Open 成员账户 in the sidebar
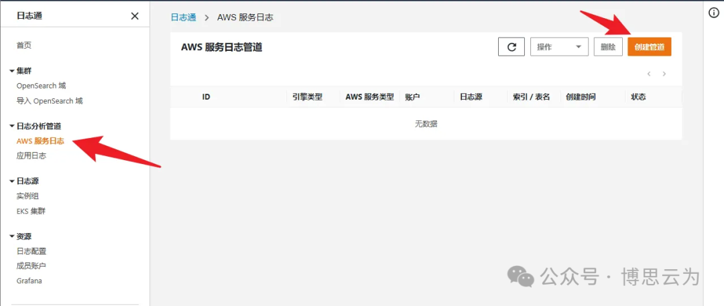Image resolution: width=724 pixels, height=306 pixels. pos(32,266)
